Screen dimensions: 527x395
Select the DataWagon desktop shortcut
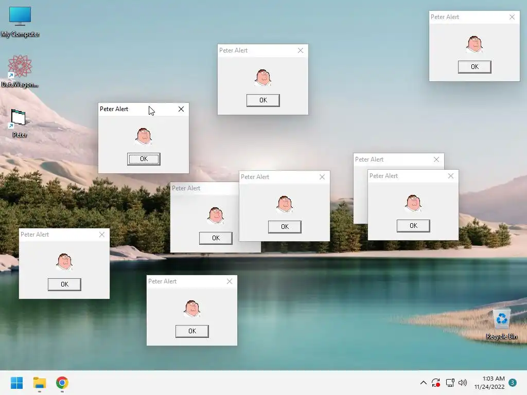click(x=20, y=71)
